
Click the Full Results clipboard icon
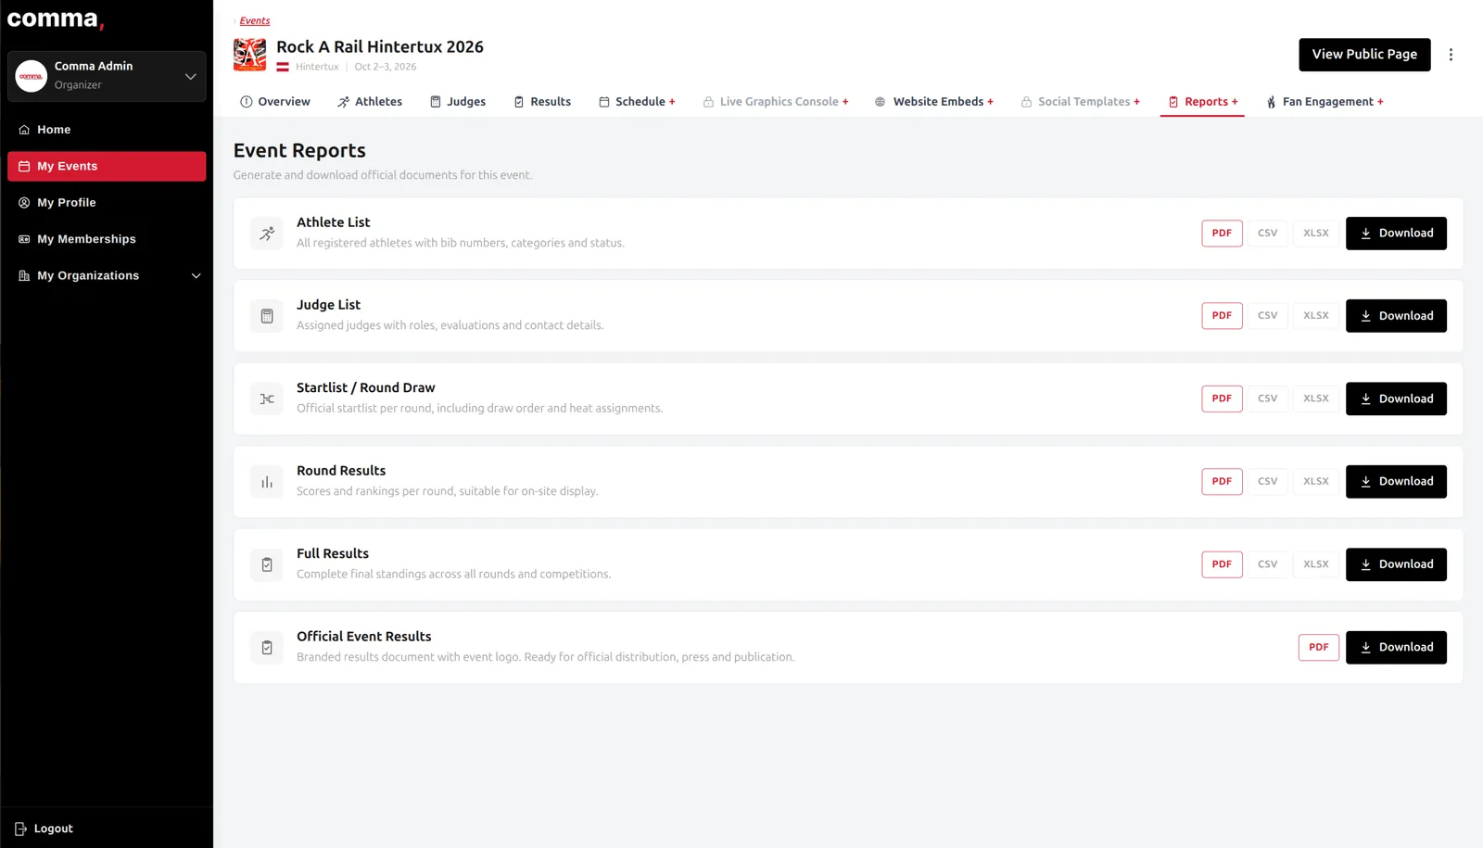[267, 564]
